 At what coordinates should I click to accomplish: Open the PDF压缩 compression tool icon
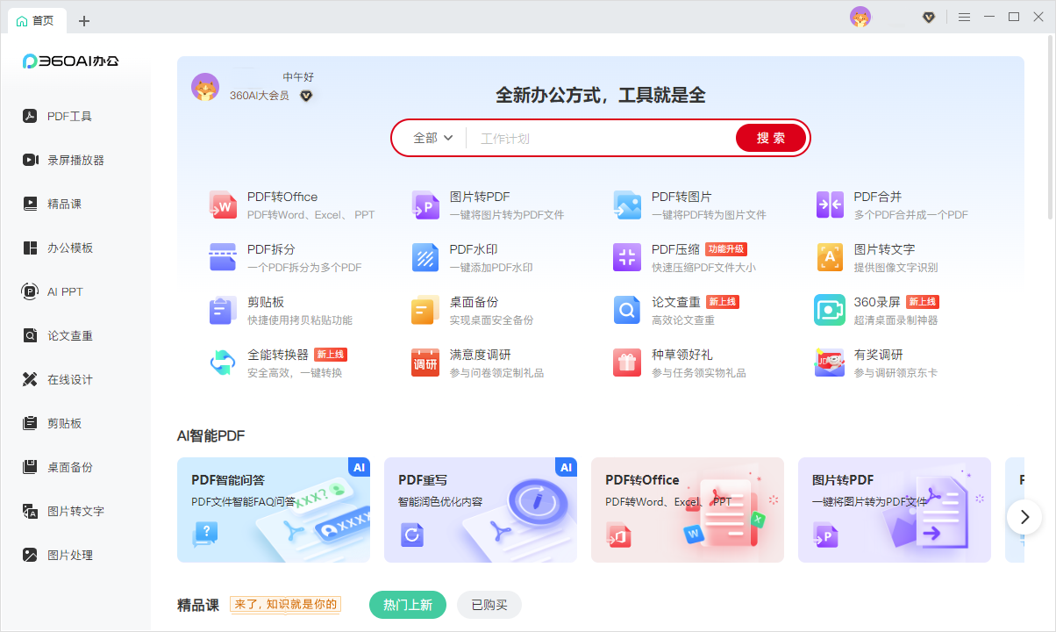click(627, 257)
